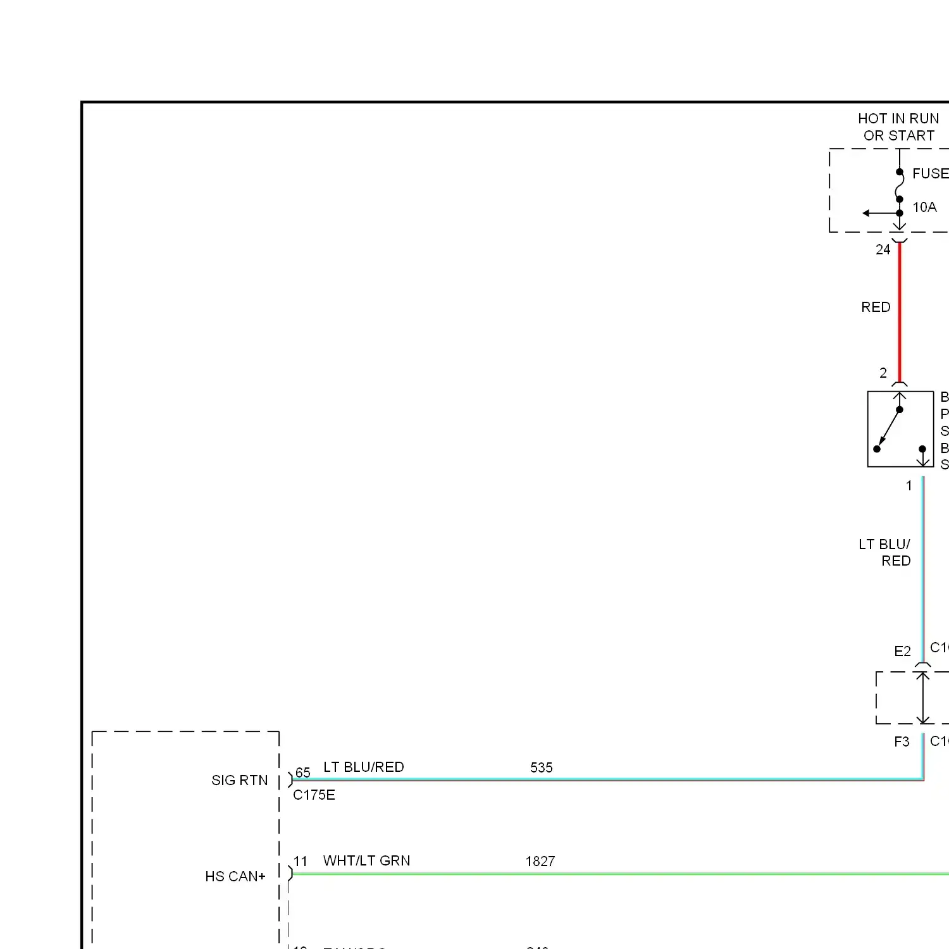Click pin number 2 above the switch
Viewport: 949px width, 949px height.
(883, 373)
